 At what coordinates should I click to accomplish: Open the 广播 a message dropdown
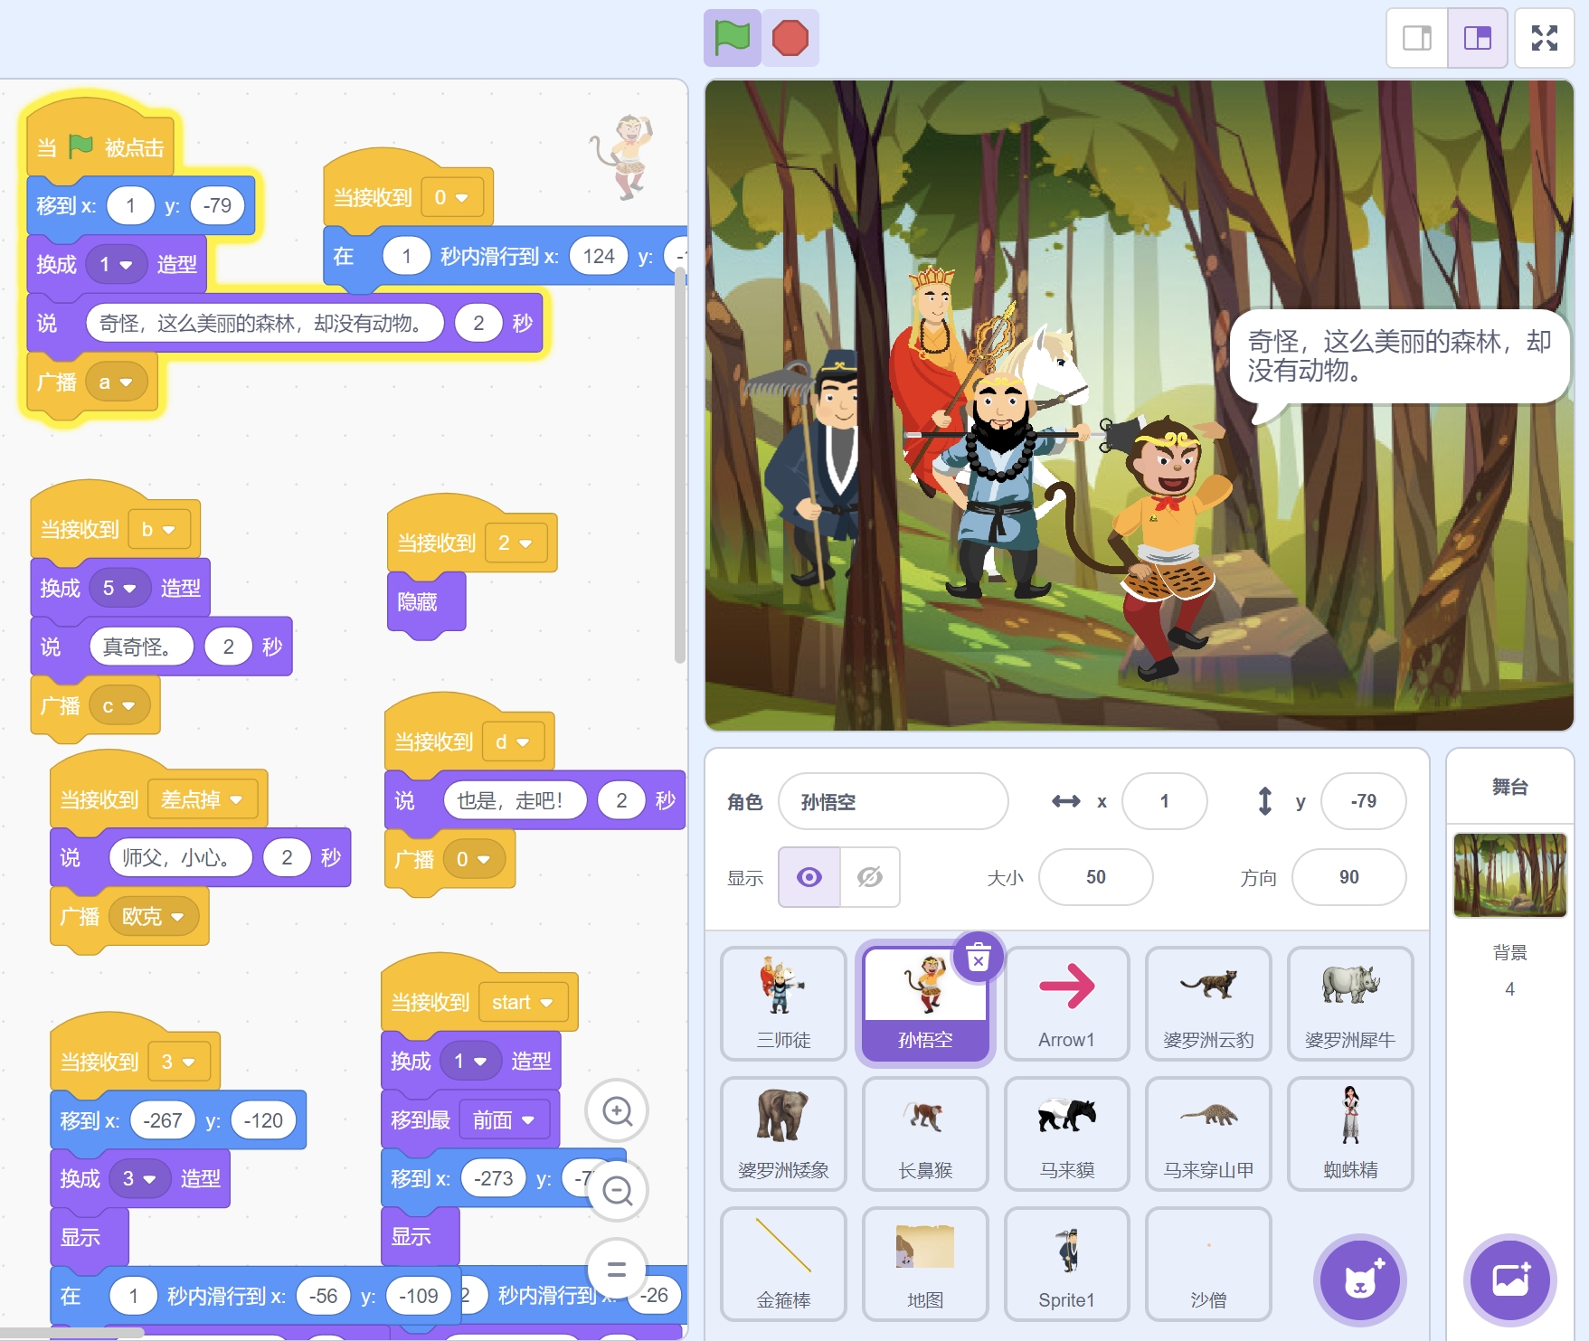[126, 382]
